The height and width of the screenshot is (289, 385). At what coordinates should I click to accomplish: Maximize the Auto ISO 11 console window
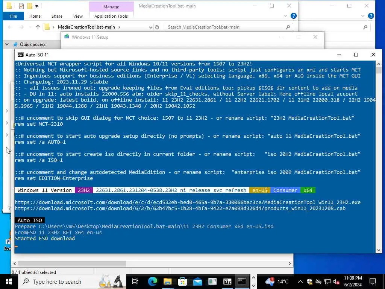pos(356,55)
